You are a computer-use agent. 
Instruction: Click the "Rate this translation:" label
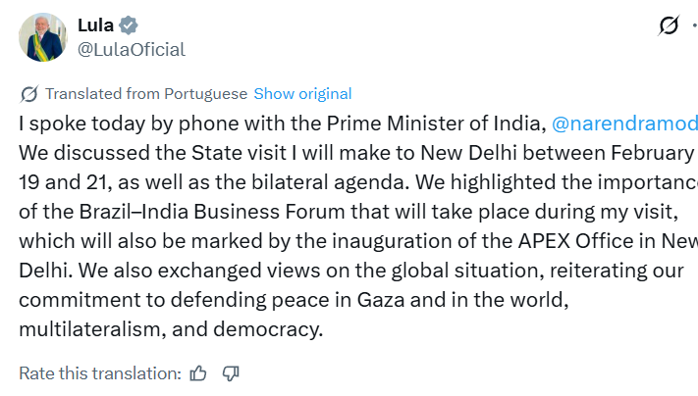(x=100, y=372)
